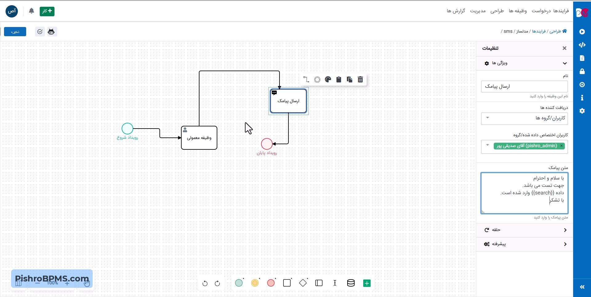Click the undo arrow in bottom toolbar
Image resolution: width=591 pixels, height=297 pixels.
click(205, 283)
